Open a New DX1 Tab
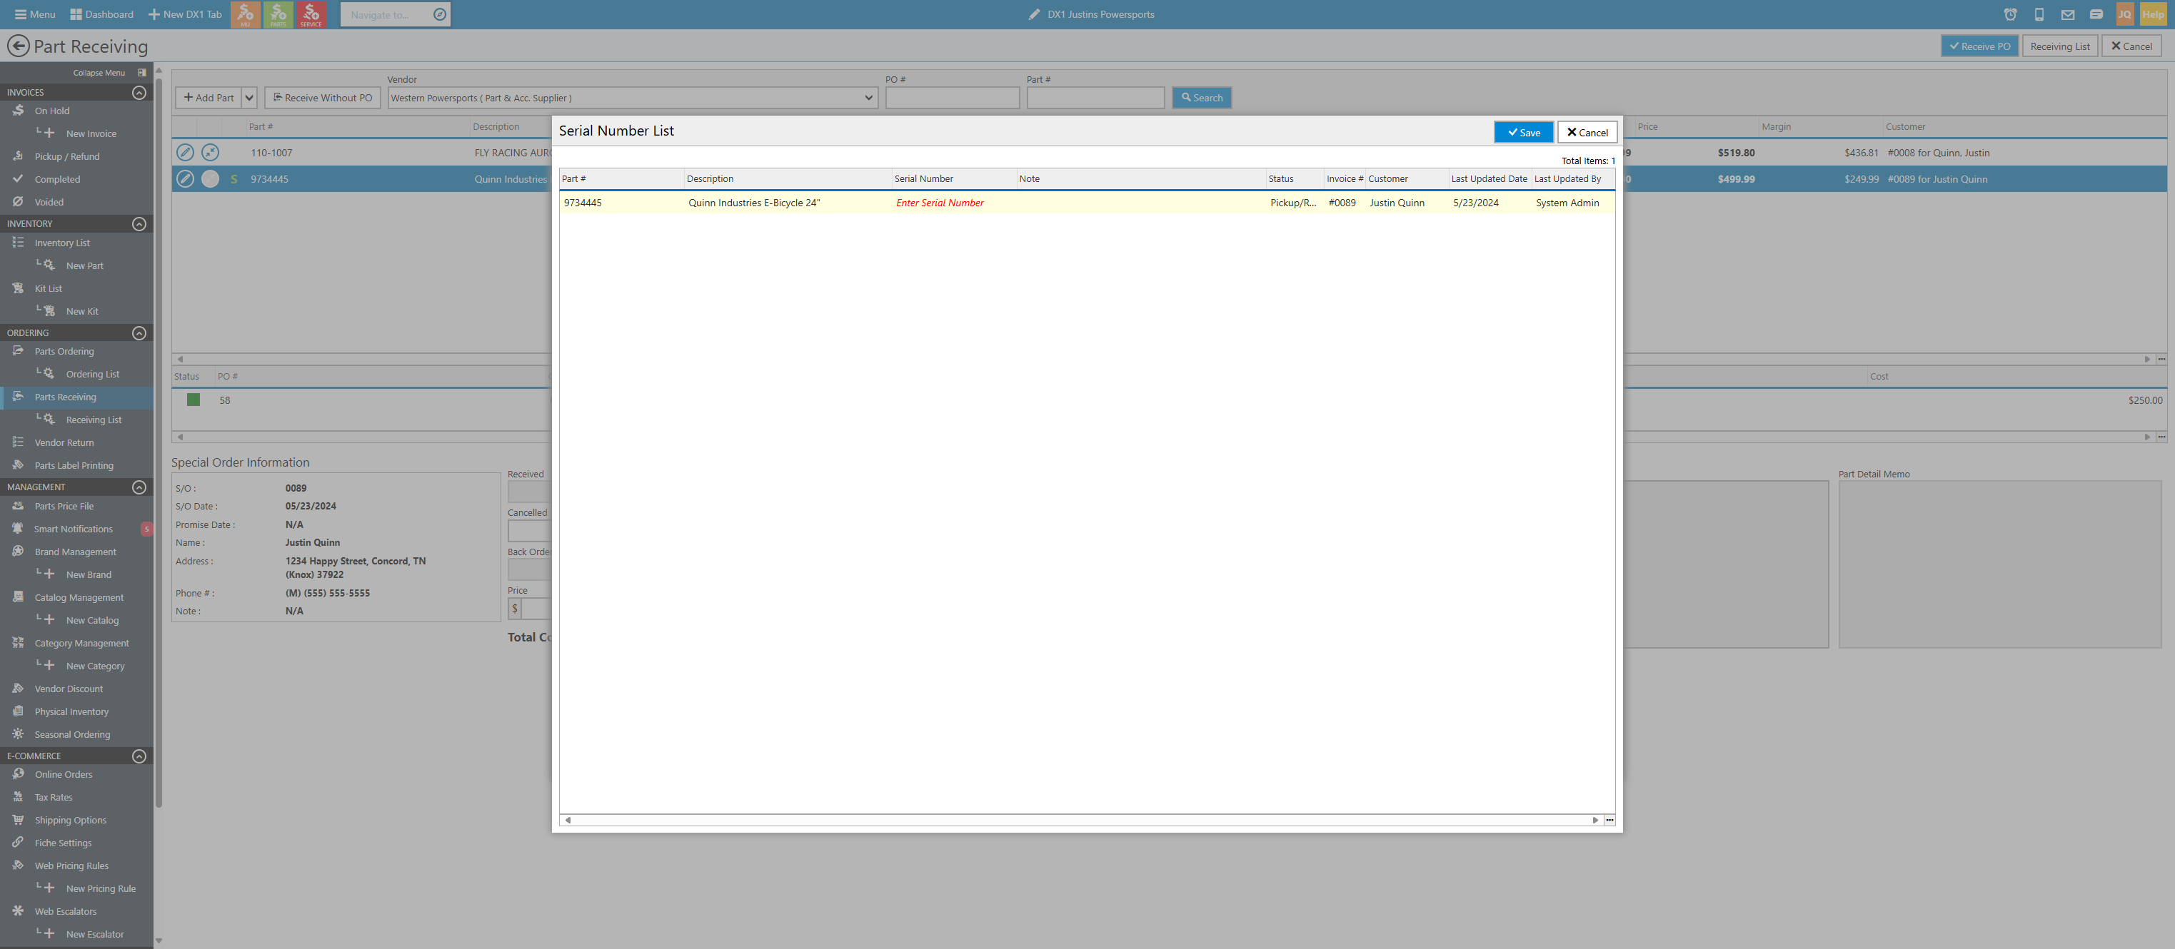The width and height of the screenshot is (2175, 949). 185,14
